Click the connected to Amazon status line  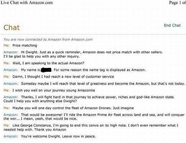click(48, 39)
